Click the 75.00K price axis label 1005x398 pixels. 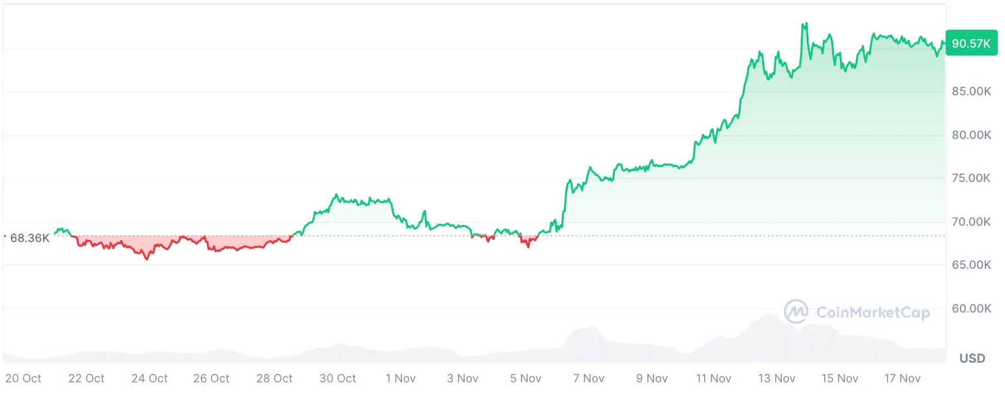971,178
